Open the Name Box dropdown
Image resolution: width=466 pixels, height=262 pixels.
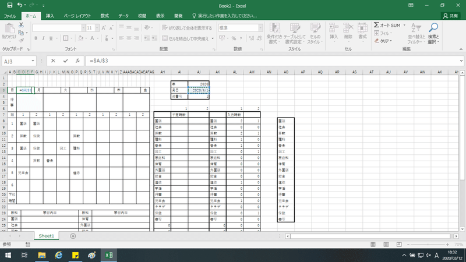click(x=33, y=61)
